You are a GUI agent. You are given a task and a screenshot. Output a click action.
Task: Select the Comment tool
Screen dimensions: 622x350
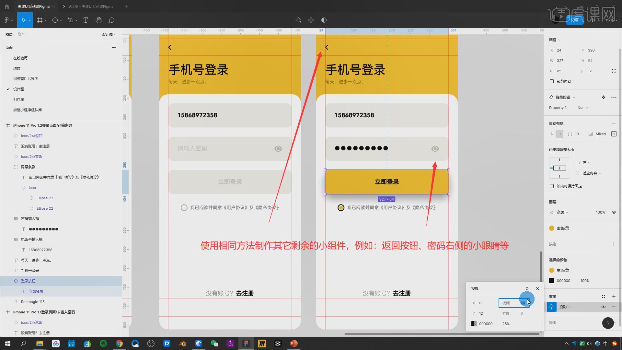111,20
